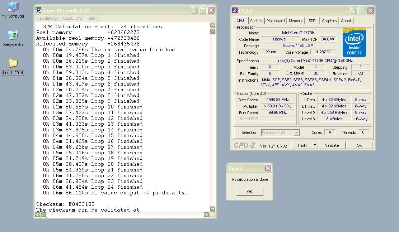Click Super PI vertical scrollbar up arrow
Viewport: 399px width, 232px height.
(x=213, y=25)
